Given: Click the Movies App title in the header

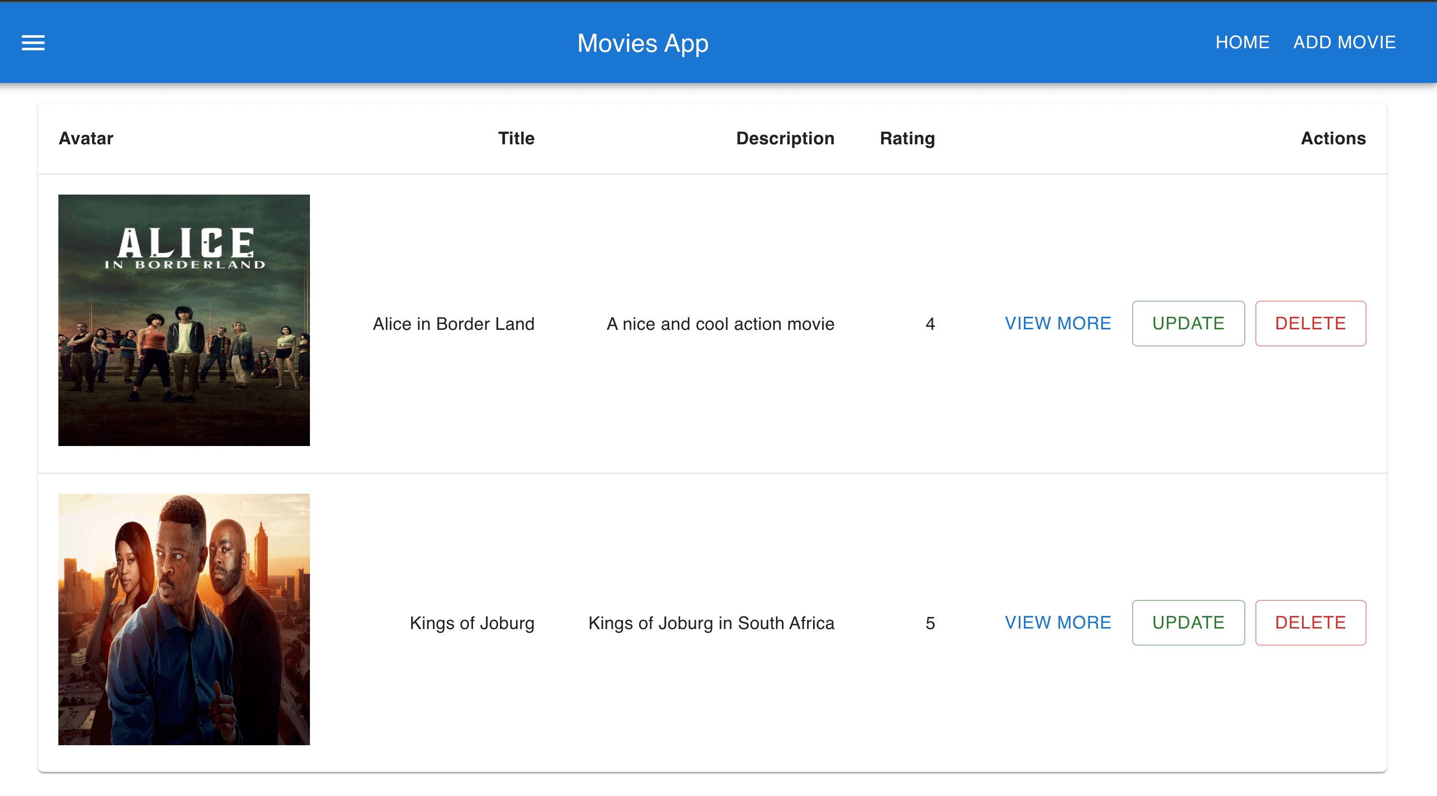Looking at the screenshot, I should (x=643, y=43).
